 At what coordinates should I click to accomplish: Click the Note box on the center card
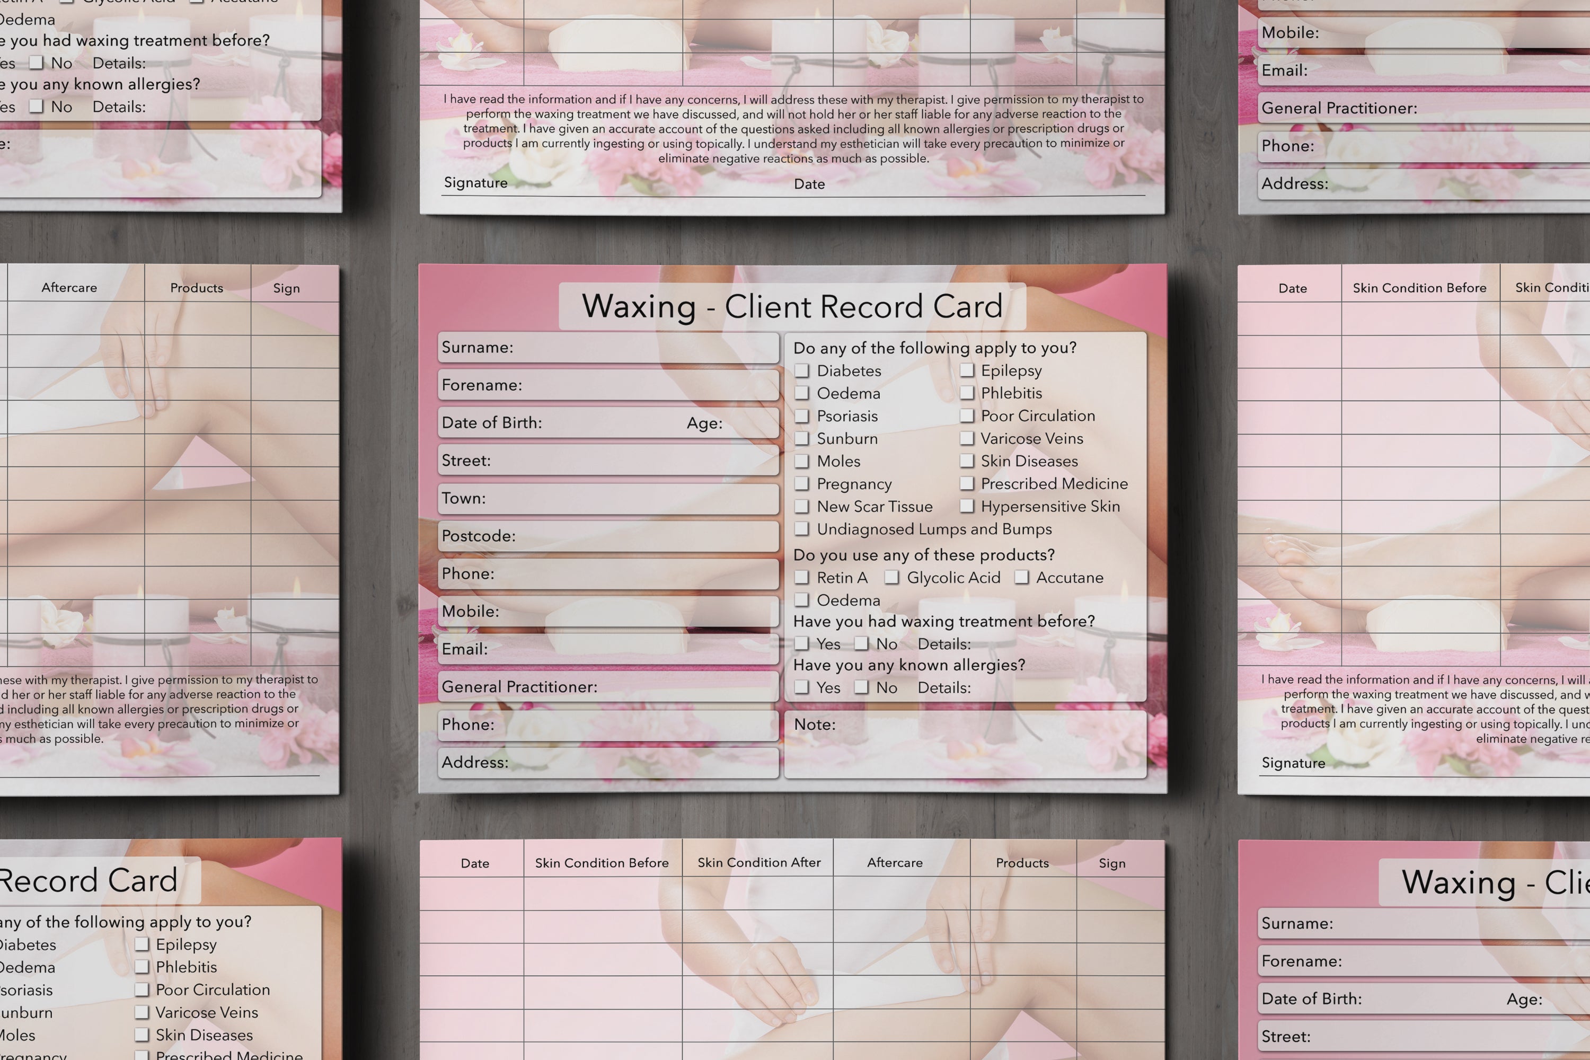click(x=965, y=744)
